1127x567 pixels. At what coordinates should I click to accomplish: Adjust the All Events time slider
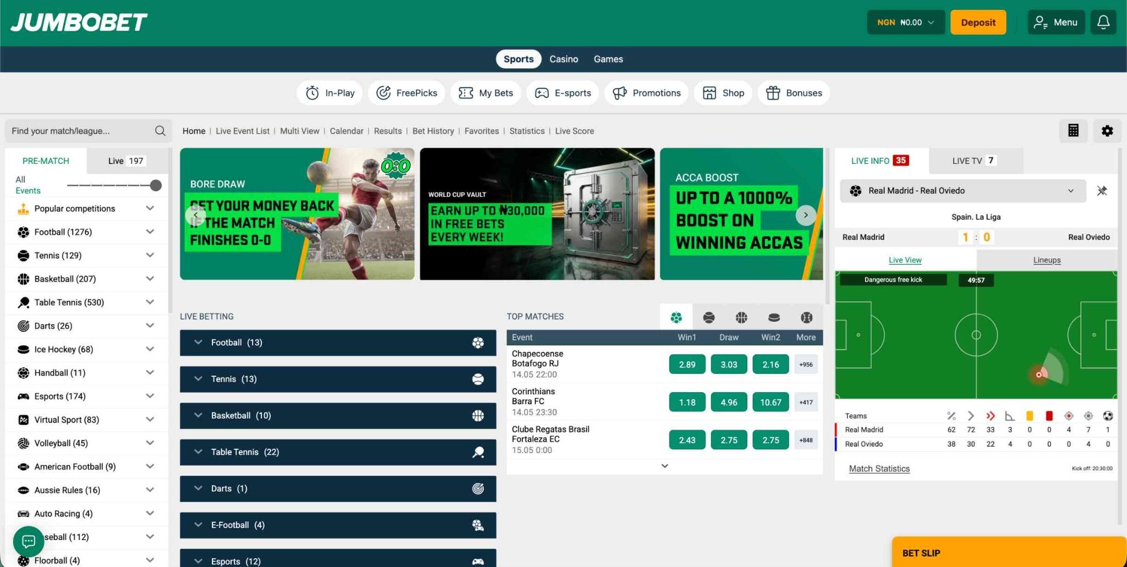(156, 185)
